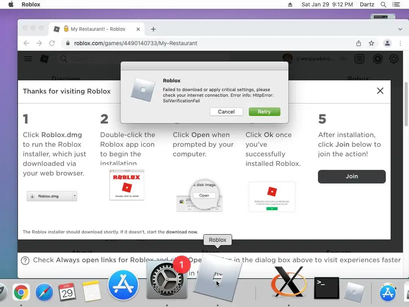The image size is (409, 307).
Task: Click the Retry button in Roblox dialog
Action: coord(264,112)
